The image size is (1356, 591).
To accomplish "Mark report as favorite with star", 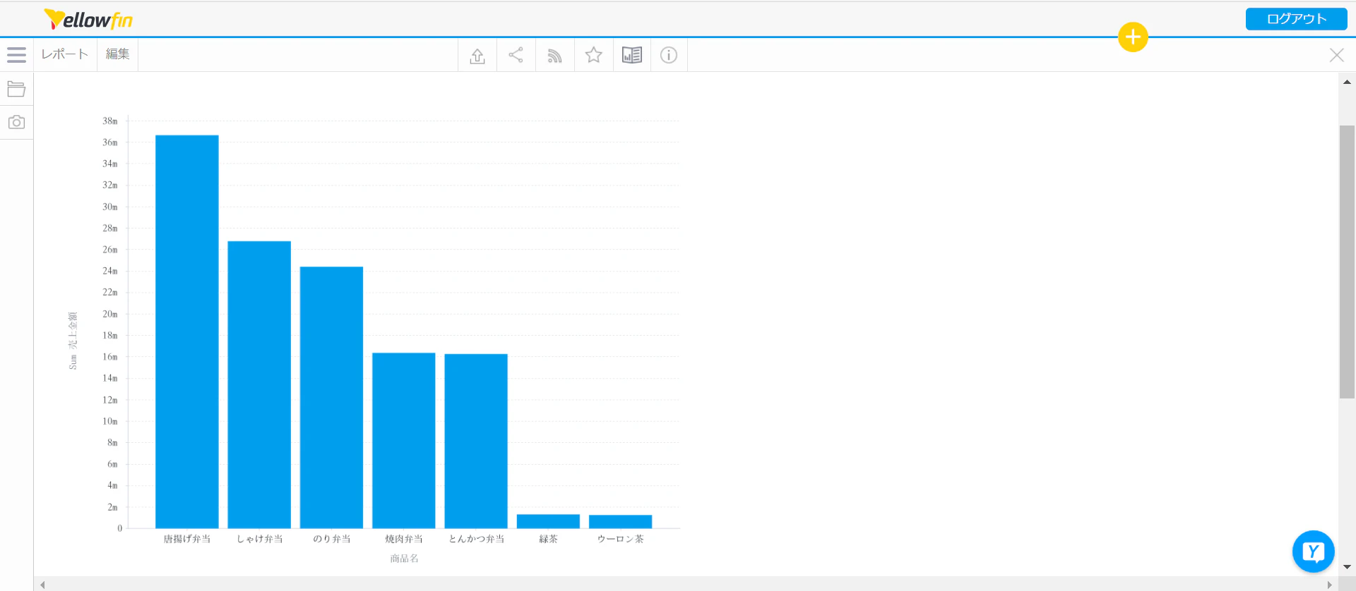I will tap(593, 55).
